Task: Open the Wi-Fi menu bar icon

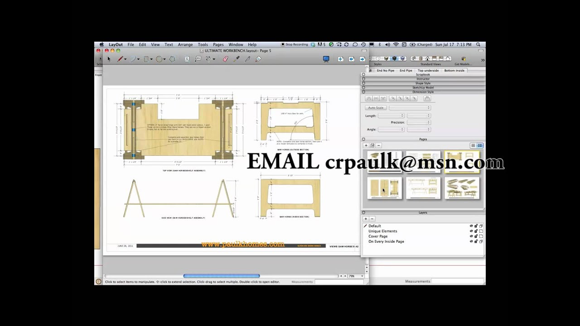Action: (x=396, y=44)
